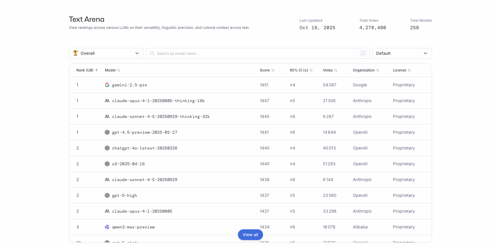Click Anthropic icon next to claude-opus-4-1-20250805-thinking-16k
This screenshot has height=246, width=492.
point(107,101)
